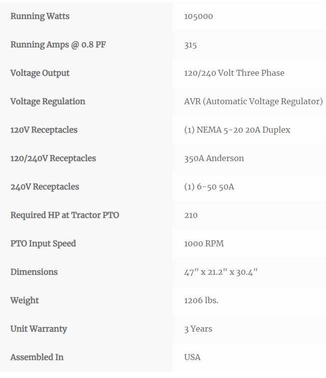Select the Running Watts label
Viewport: 326px width, 378px height.
(40, 16)
